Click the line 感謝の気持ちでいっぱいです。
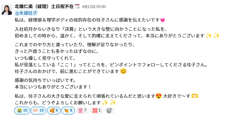 point(45,80)
